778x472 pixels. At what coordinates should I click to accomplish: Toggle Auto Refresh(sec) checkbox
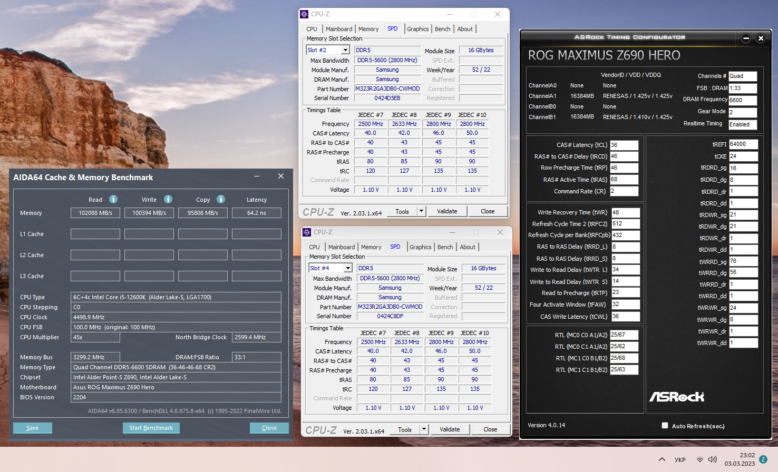[665, 426]
